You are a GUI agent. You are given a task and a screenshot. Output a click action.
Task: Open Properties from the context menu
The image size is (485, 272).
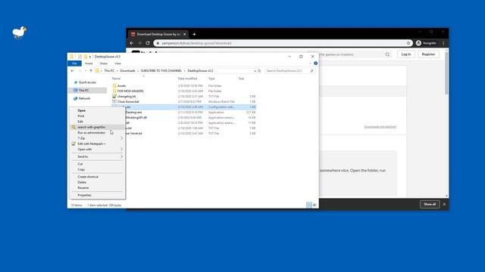tap(84, 195)
